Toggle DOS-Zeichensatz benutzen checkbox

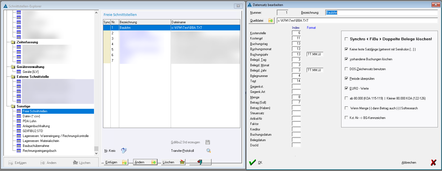pyautogui.click(x=346, y=69)
